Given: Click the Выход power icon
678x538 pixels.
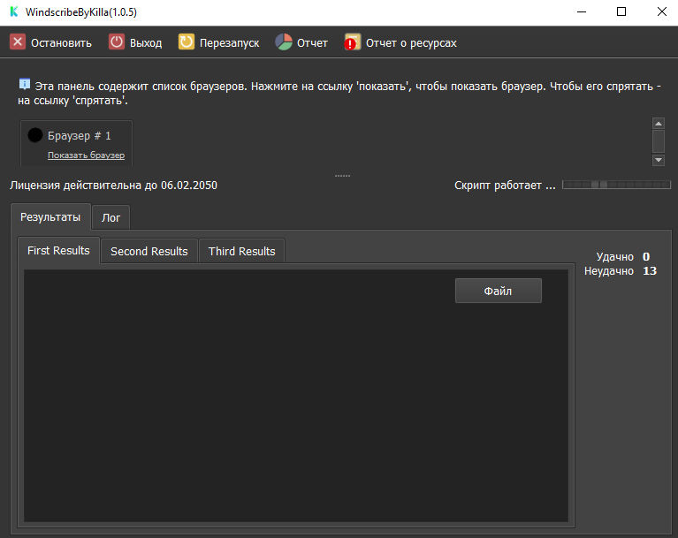Looking at the screenshot, I should pos(117,42).
